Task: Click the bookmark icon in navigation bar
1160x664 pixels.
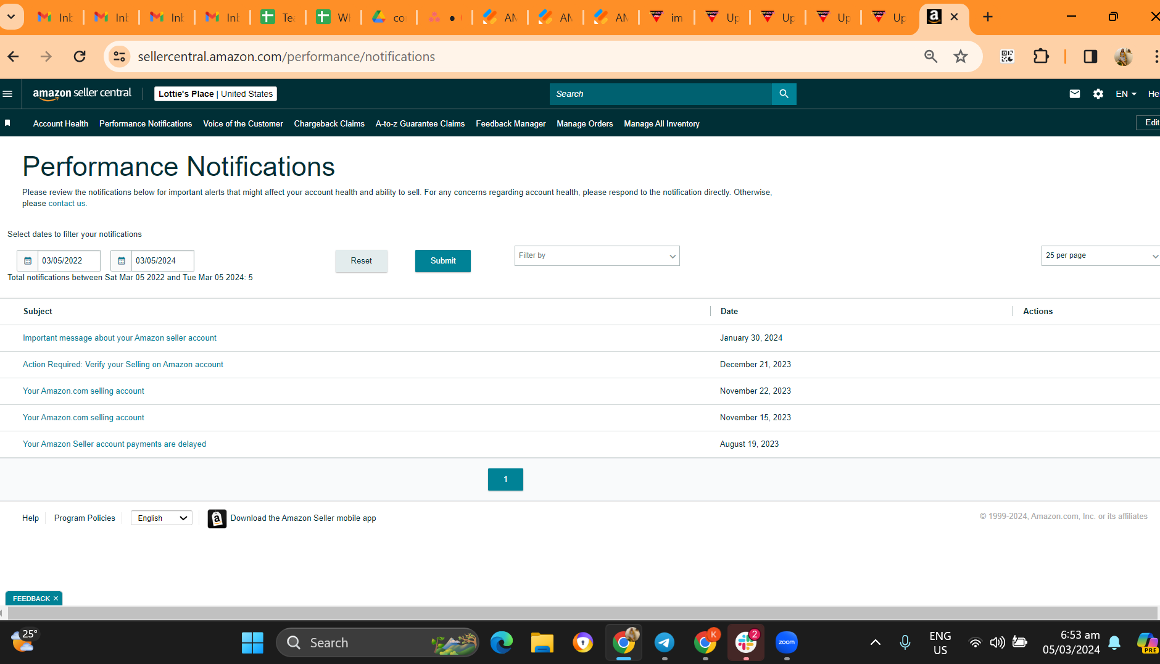Action: pyautogui.click(x=7, y=123)
